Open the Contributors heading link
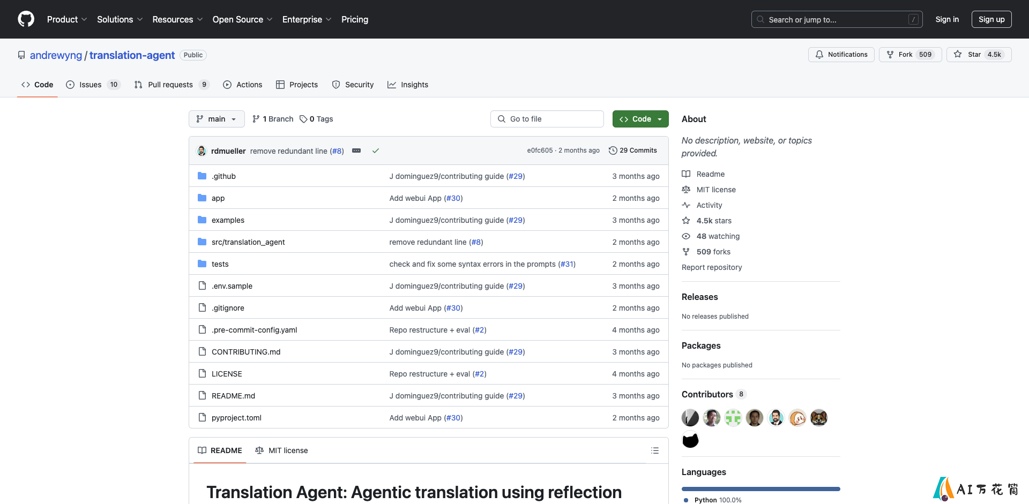 tap(714, 394)
